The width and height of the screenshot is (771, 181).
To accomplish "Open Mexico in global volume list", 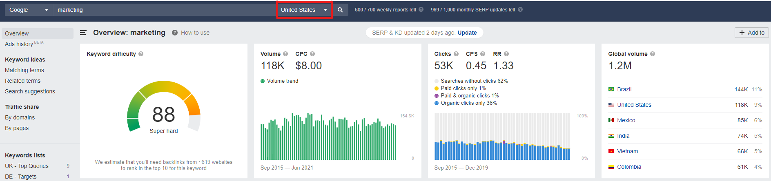I will (626, 120).
